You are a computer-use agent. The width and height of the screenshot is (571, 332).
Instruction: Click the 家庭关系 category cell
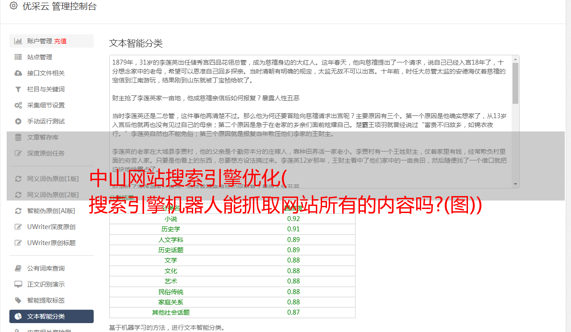[171, 302]
